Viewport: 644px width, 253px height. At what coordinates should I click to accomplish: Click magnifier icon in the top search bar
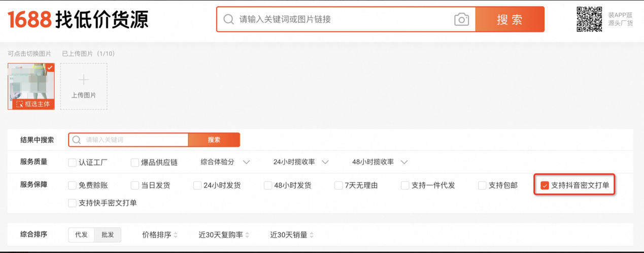pyautogui.click(x=229, y=20)
